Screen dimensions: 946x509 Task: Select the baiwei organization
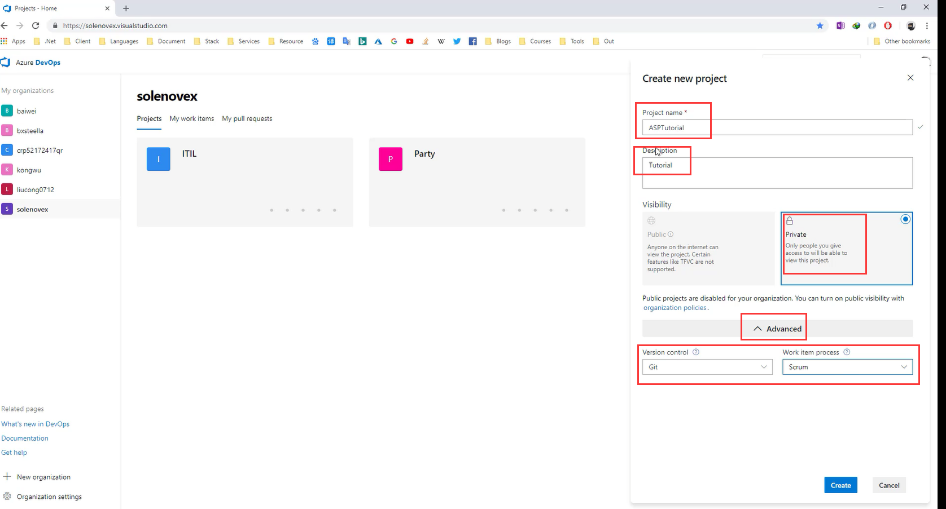(60, 111)
